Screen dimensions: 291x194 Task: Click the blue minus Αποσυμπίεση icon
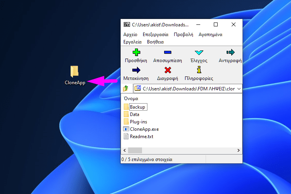click(x=167, y=52)
